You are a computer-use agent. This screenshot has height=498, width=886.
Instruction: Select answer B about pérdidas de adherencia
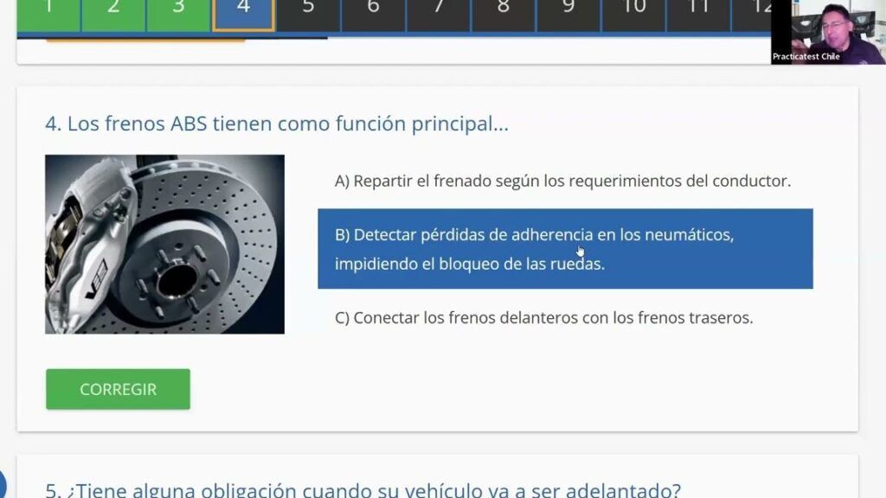[x=565, y=249]
